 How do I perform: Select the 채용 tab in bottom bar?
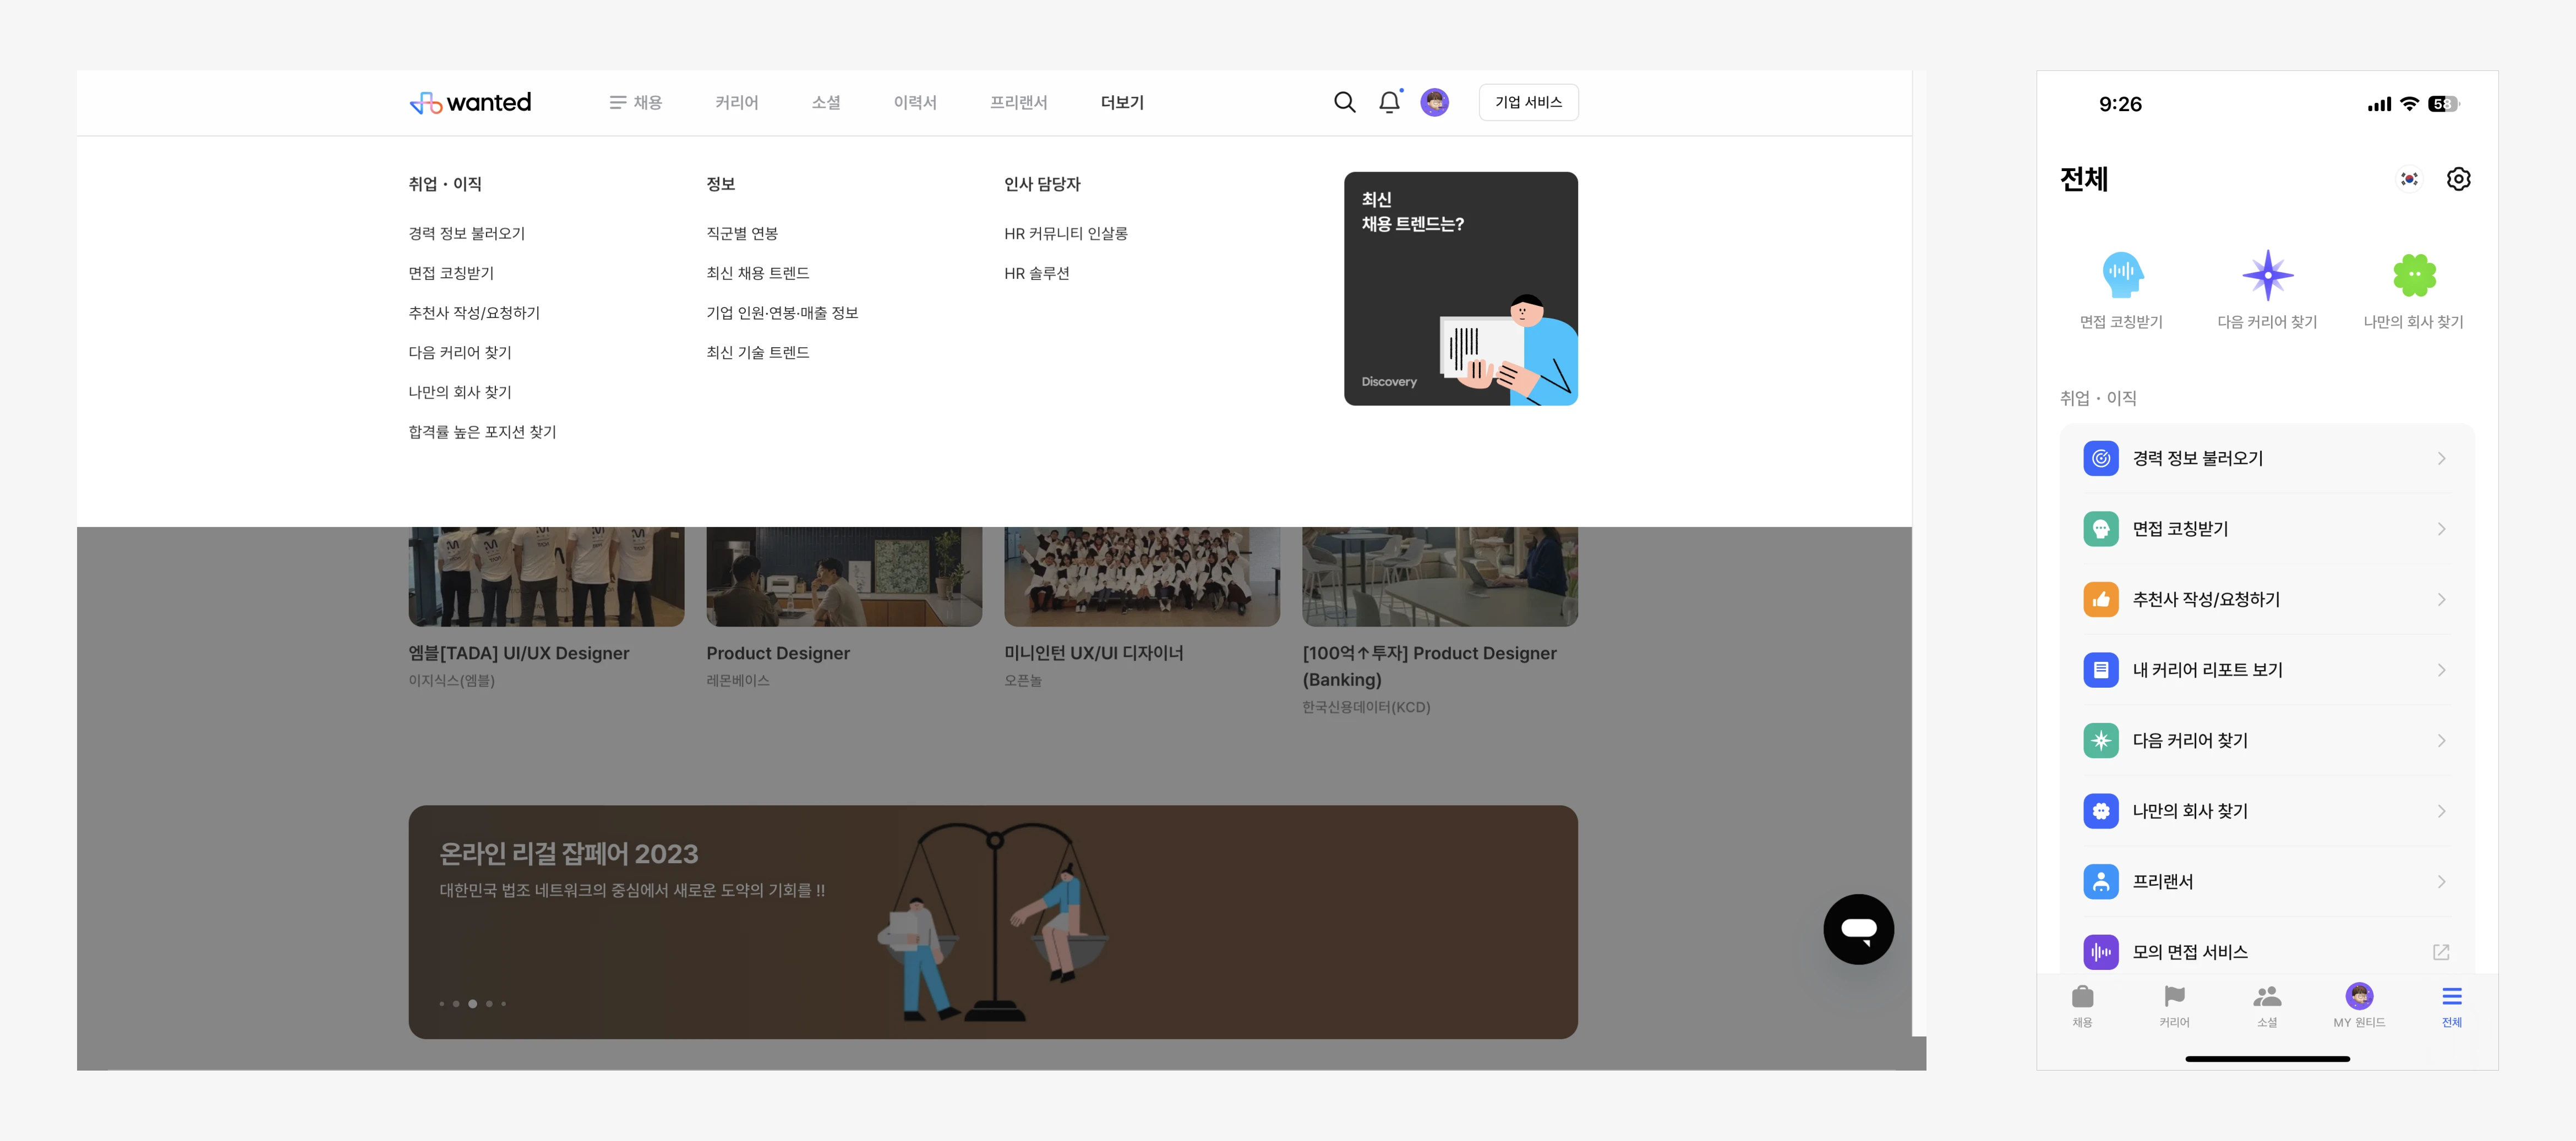pos(2082,1005)
